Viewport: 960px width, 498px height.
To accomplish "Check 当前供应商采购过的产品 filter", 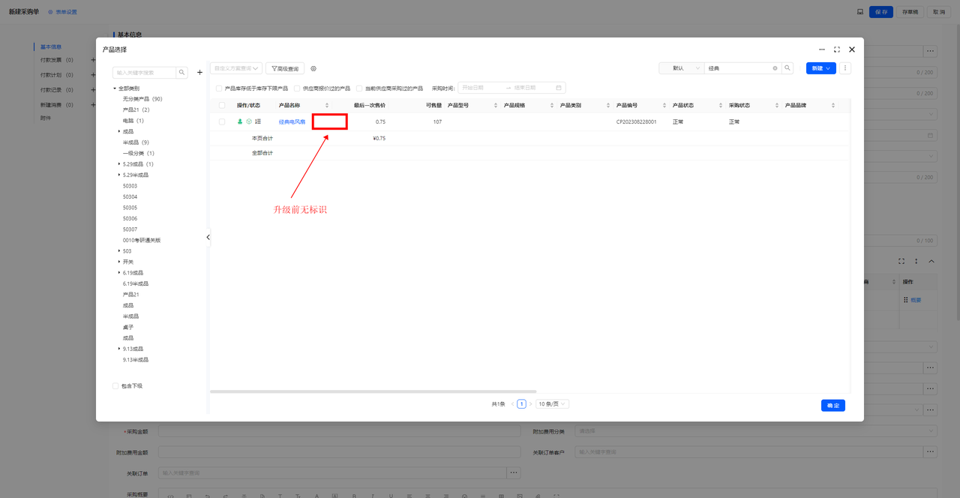I will pyautogui.click(x=359, y=88).
